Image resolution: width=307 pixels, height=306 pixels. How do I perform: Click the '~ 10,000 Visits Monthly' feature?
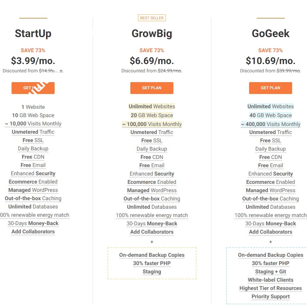(x=33, y=124)
